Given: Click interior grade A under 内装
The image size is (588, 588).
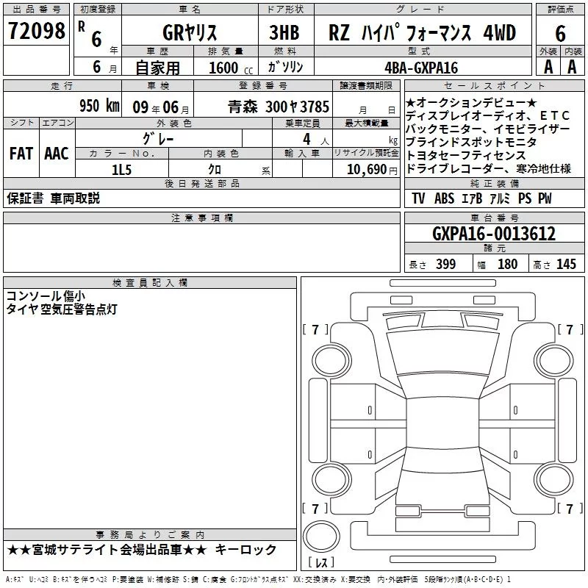Looking at the screenshot, I should [x=572, y=67].
